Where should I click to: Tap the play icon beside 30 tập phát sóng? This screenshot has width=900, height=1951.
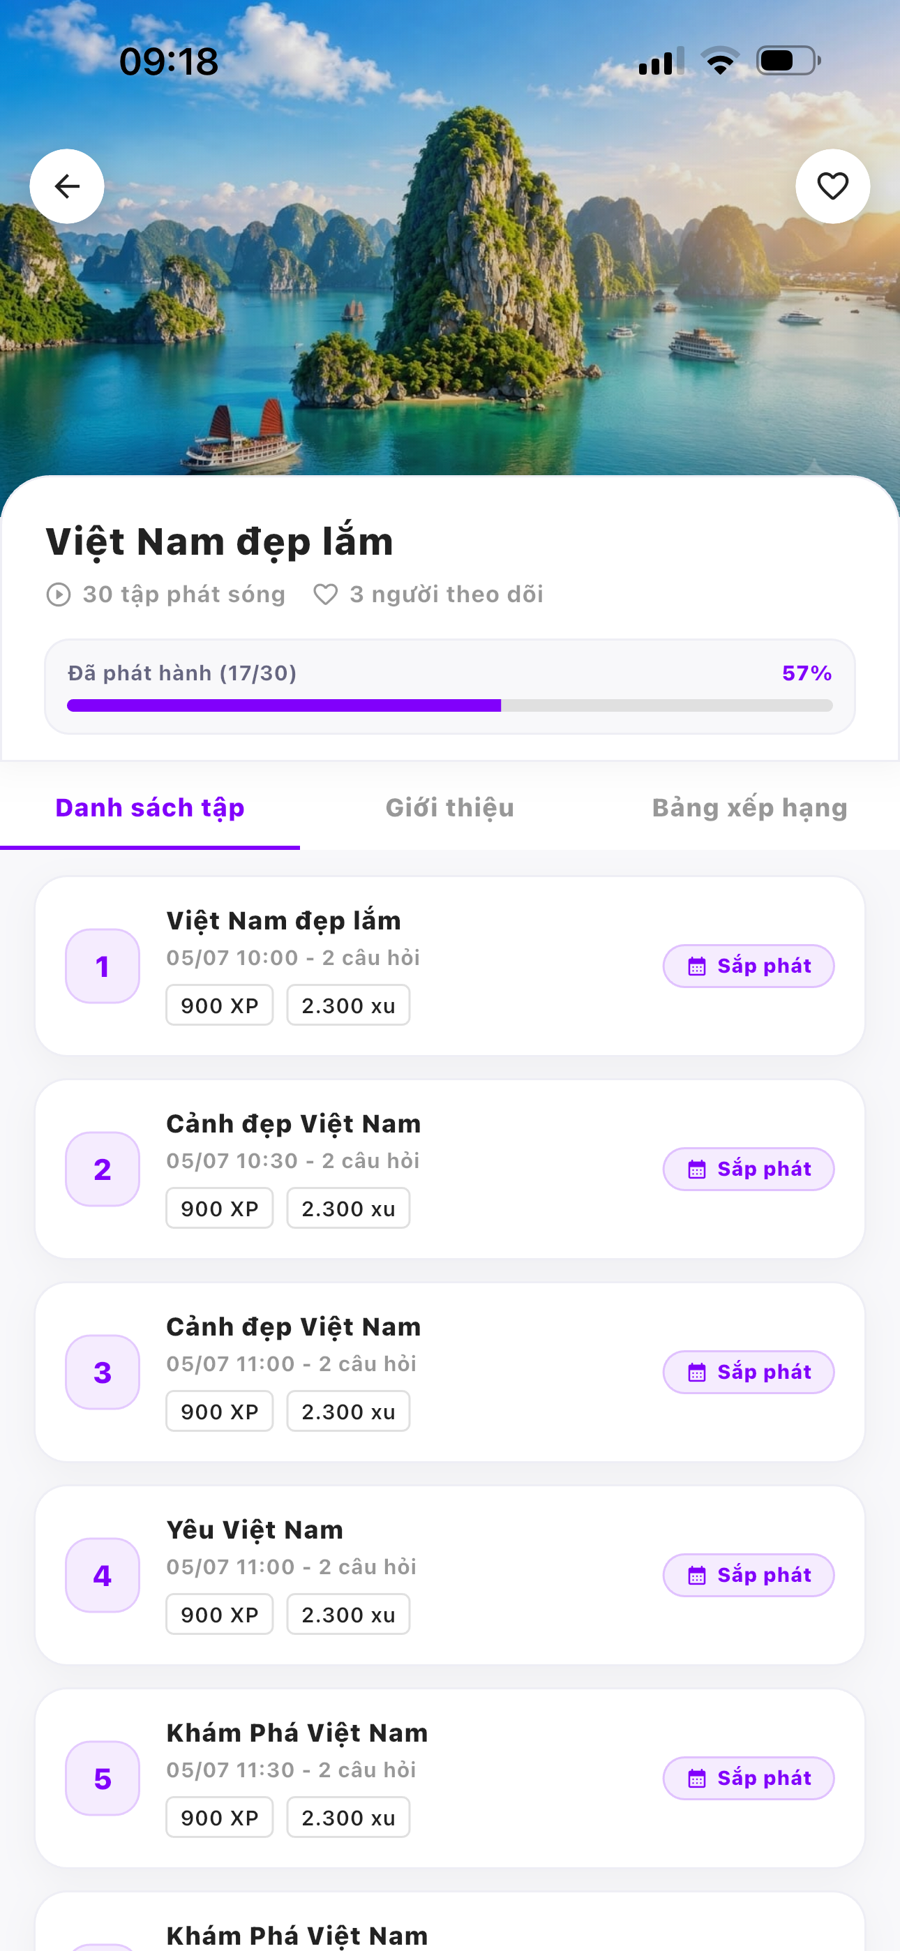[59, 595]
